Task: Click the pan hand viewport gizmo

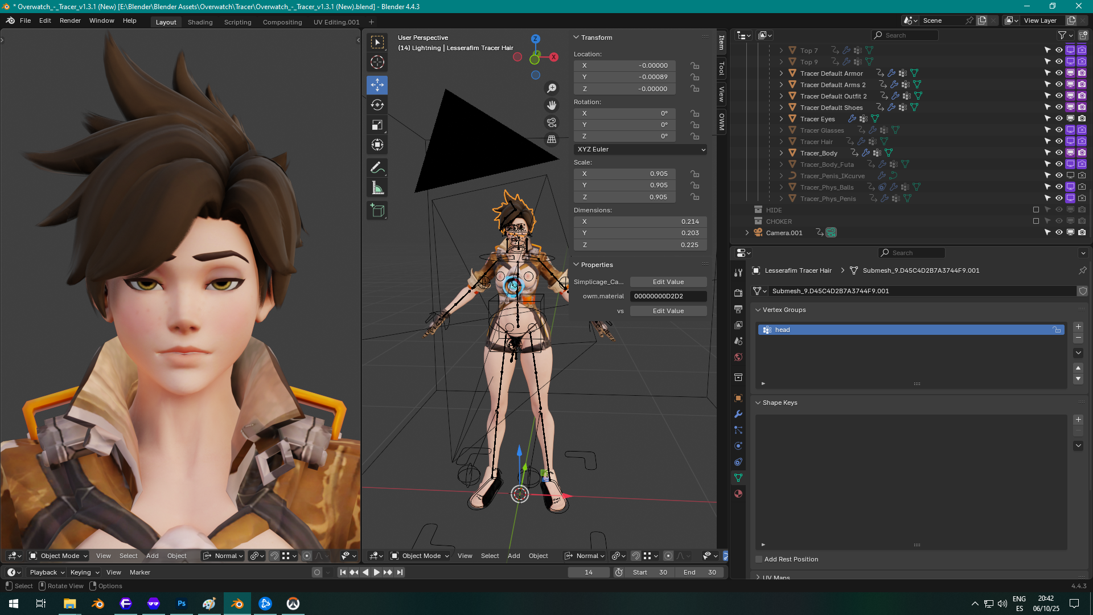Action: (x=552, y=105)
